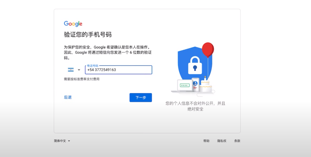Click the 下一步 button

pyautogui.click(x=141, y=97)
